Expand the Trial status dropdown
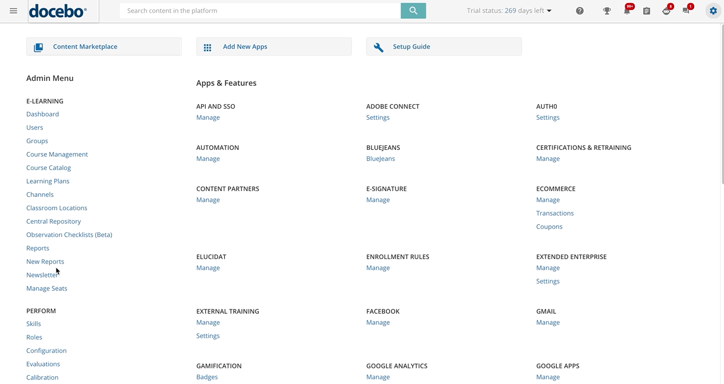 (x=509, y=11)
